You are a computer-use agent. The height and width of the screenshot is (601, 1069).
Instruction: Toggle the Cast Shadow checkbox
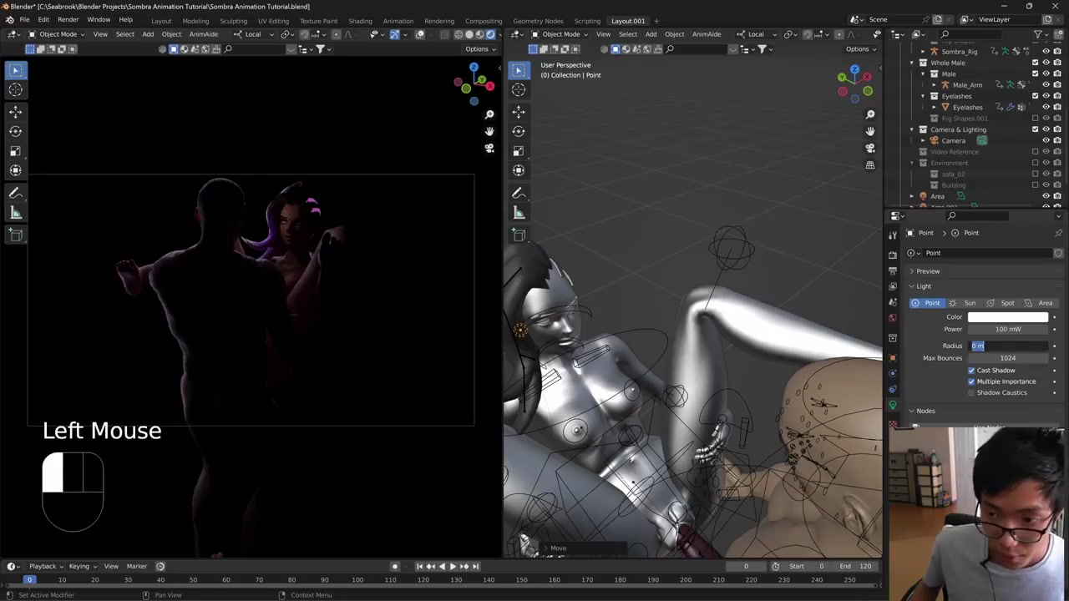(x=971, y=370)
